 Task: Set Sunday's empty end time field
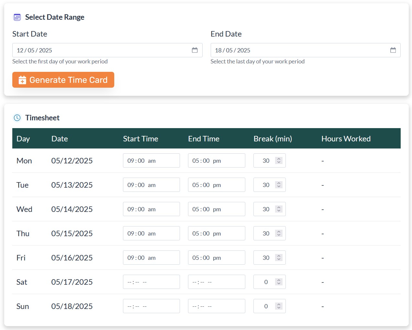(216, 306)
